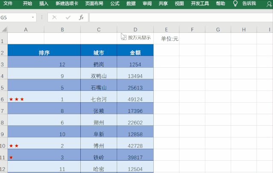Click the amount cell 13494

(x=135, y=73)
